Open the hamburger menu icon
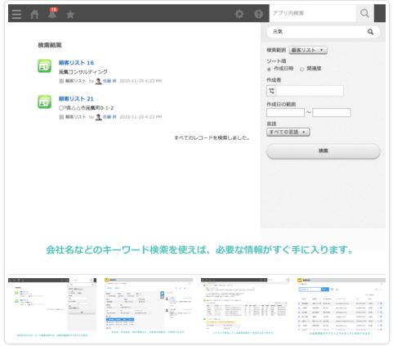 [16, 14]
